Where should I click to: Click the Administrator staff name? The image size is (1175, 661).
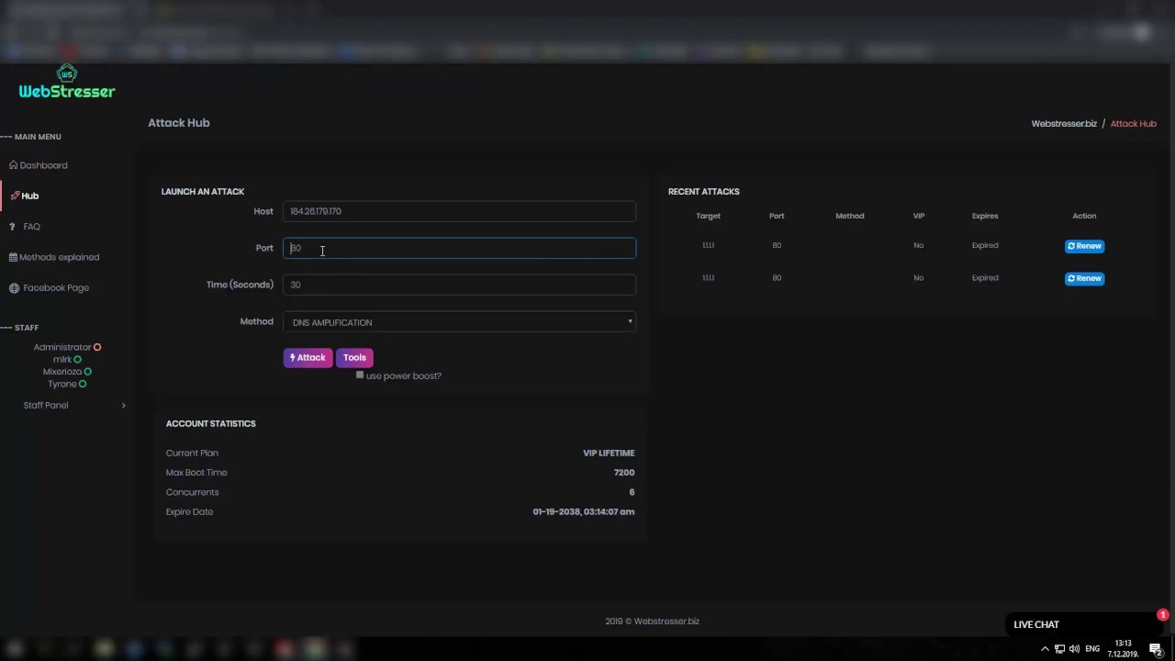[62, 347]
